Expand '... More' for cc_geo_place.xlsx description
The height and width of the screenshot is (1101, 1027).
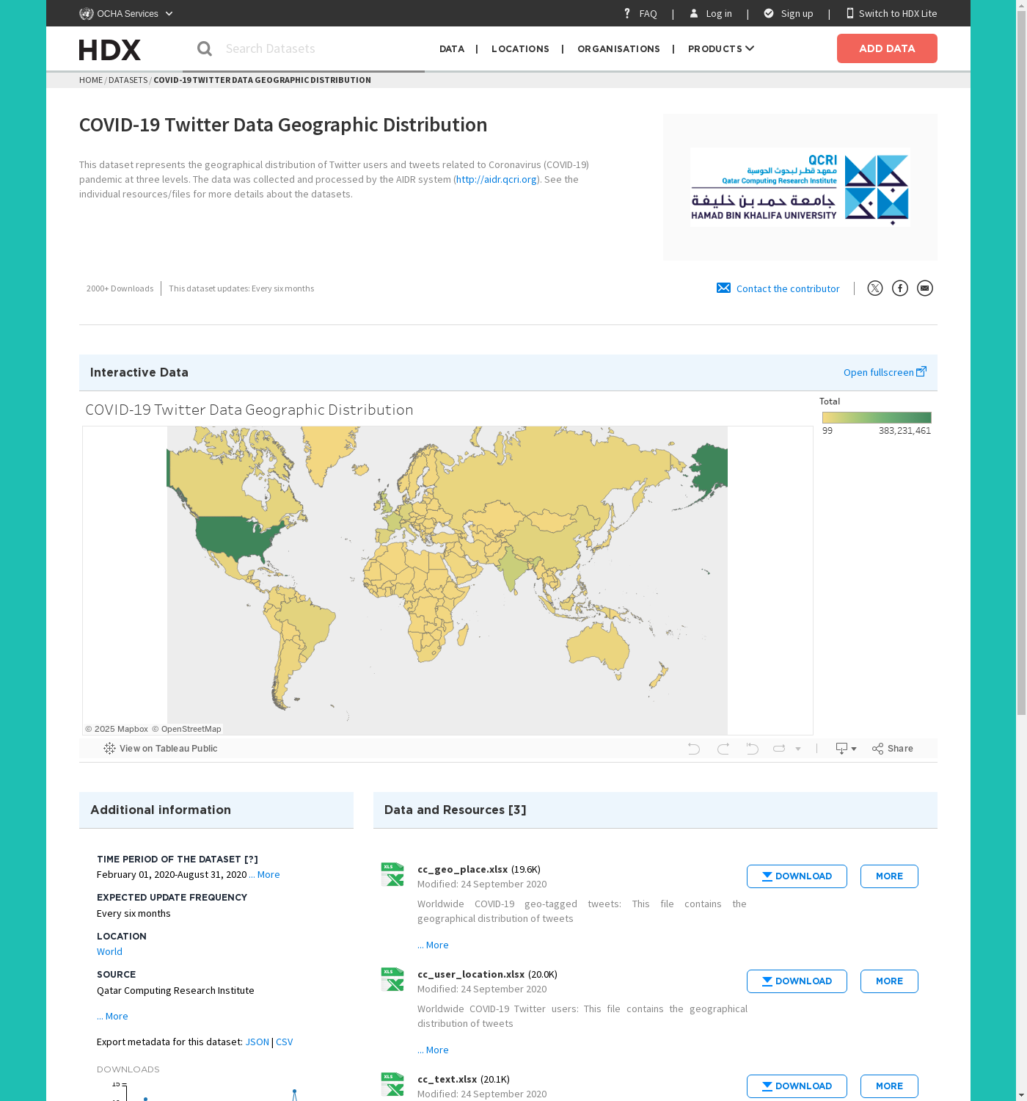433,945
